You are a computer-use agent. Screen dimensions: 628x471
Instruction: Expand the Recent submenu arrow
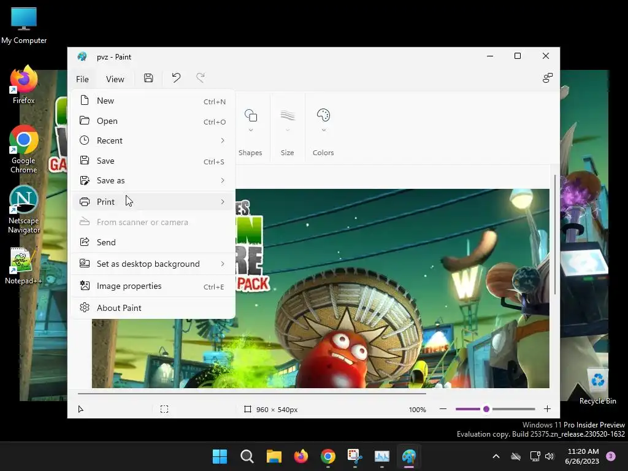[x=223, y=140]
